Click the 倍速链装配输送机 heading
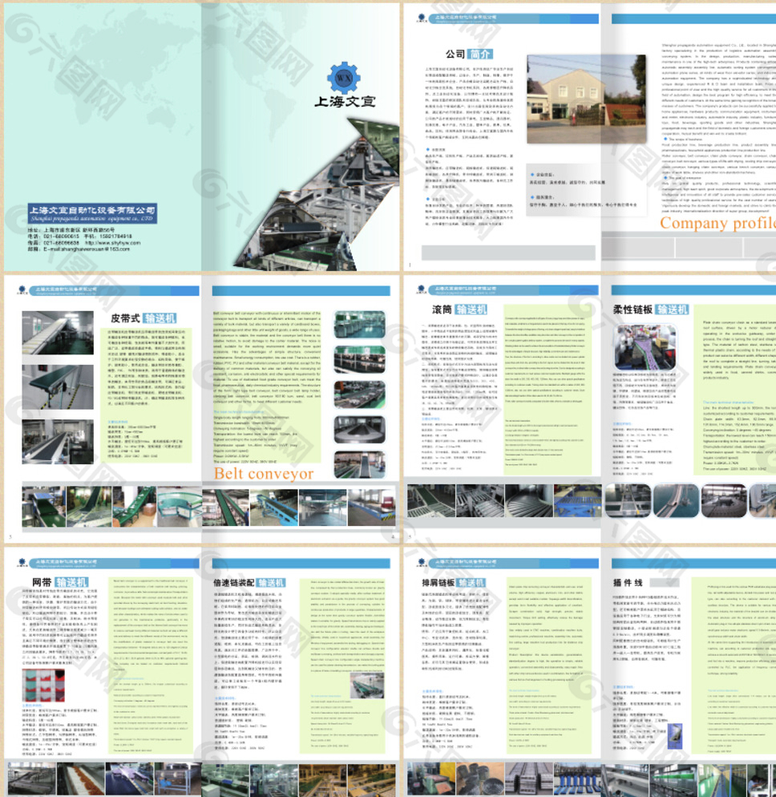This screenshot has width=776, height=797. coord(249,582)
